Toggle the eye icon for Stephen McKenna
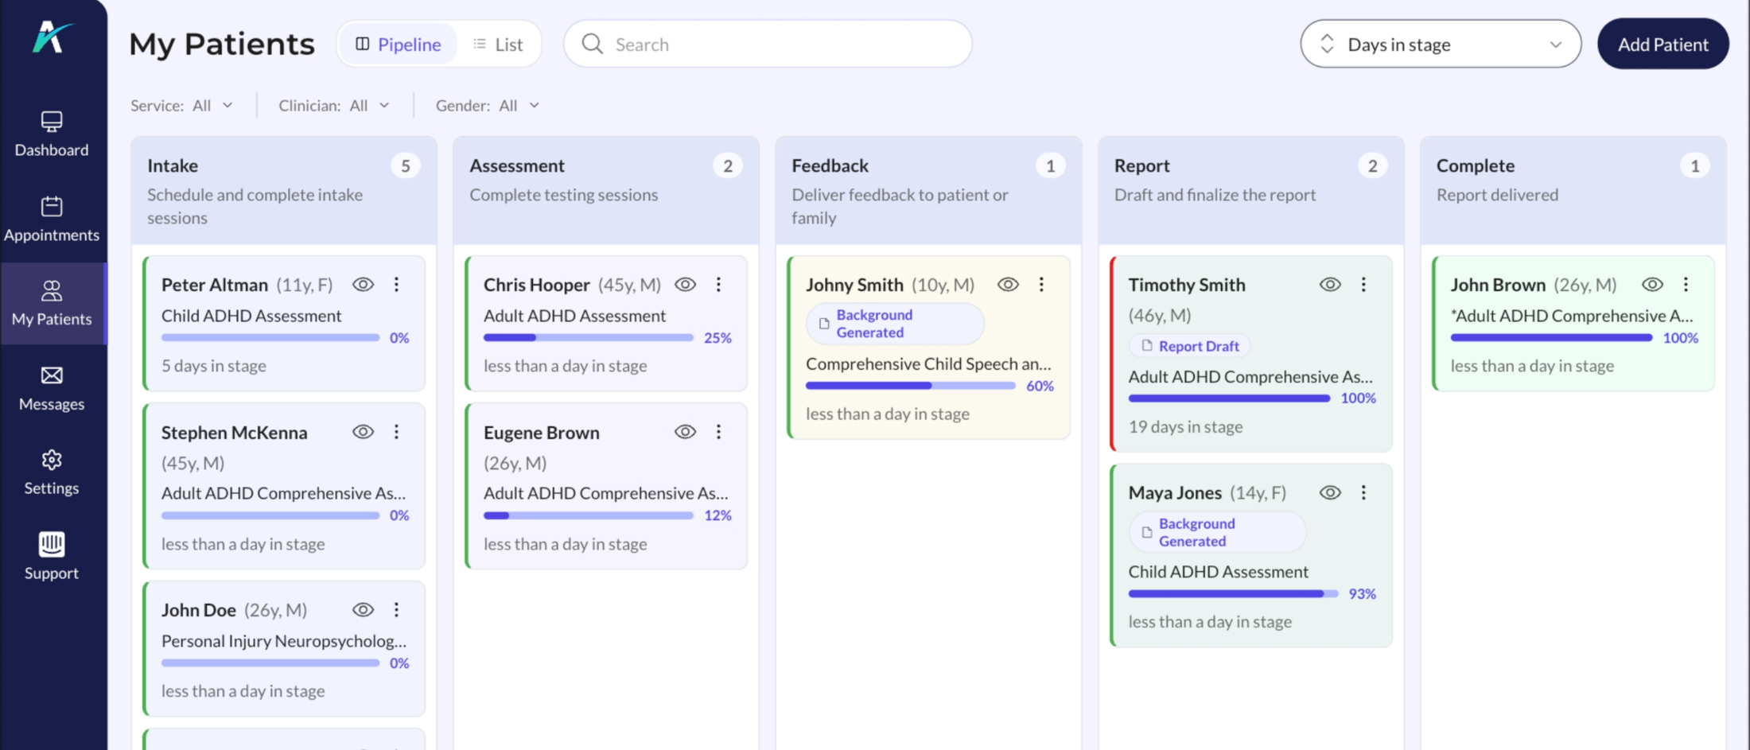The width and height of the screenshot is (1750, 750). coord(363,432)
